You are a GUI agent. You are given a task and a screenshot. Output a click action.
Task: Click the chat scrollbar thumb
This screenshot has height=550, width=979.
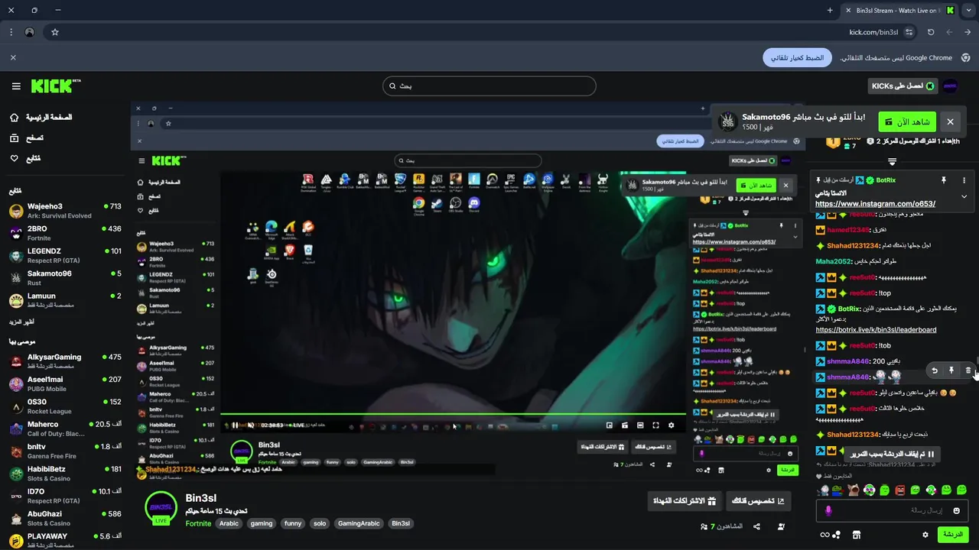[976, 361]
